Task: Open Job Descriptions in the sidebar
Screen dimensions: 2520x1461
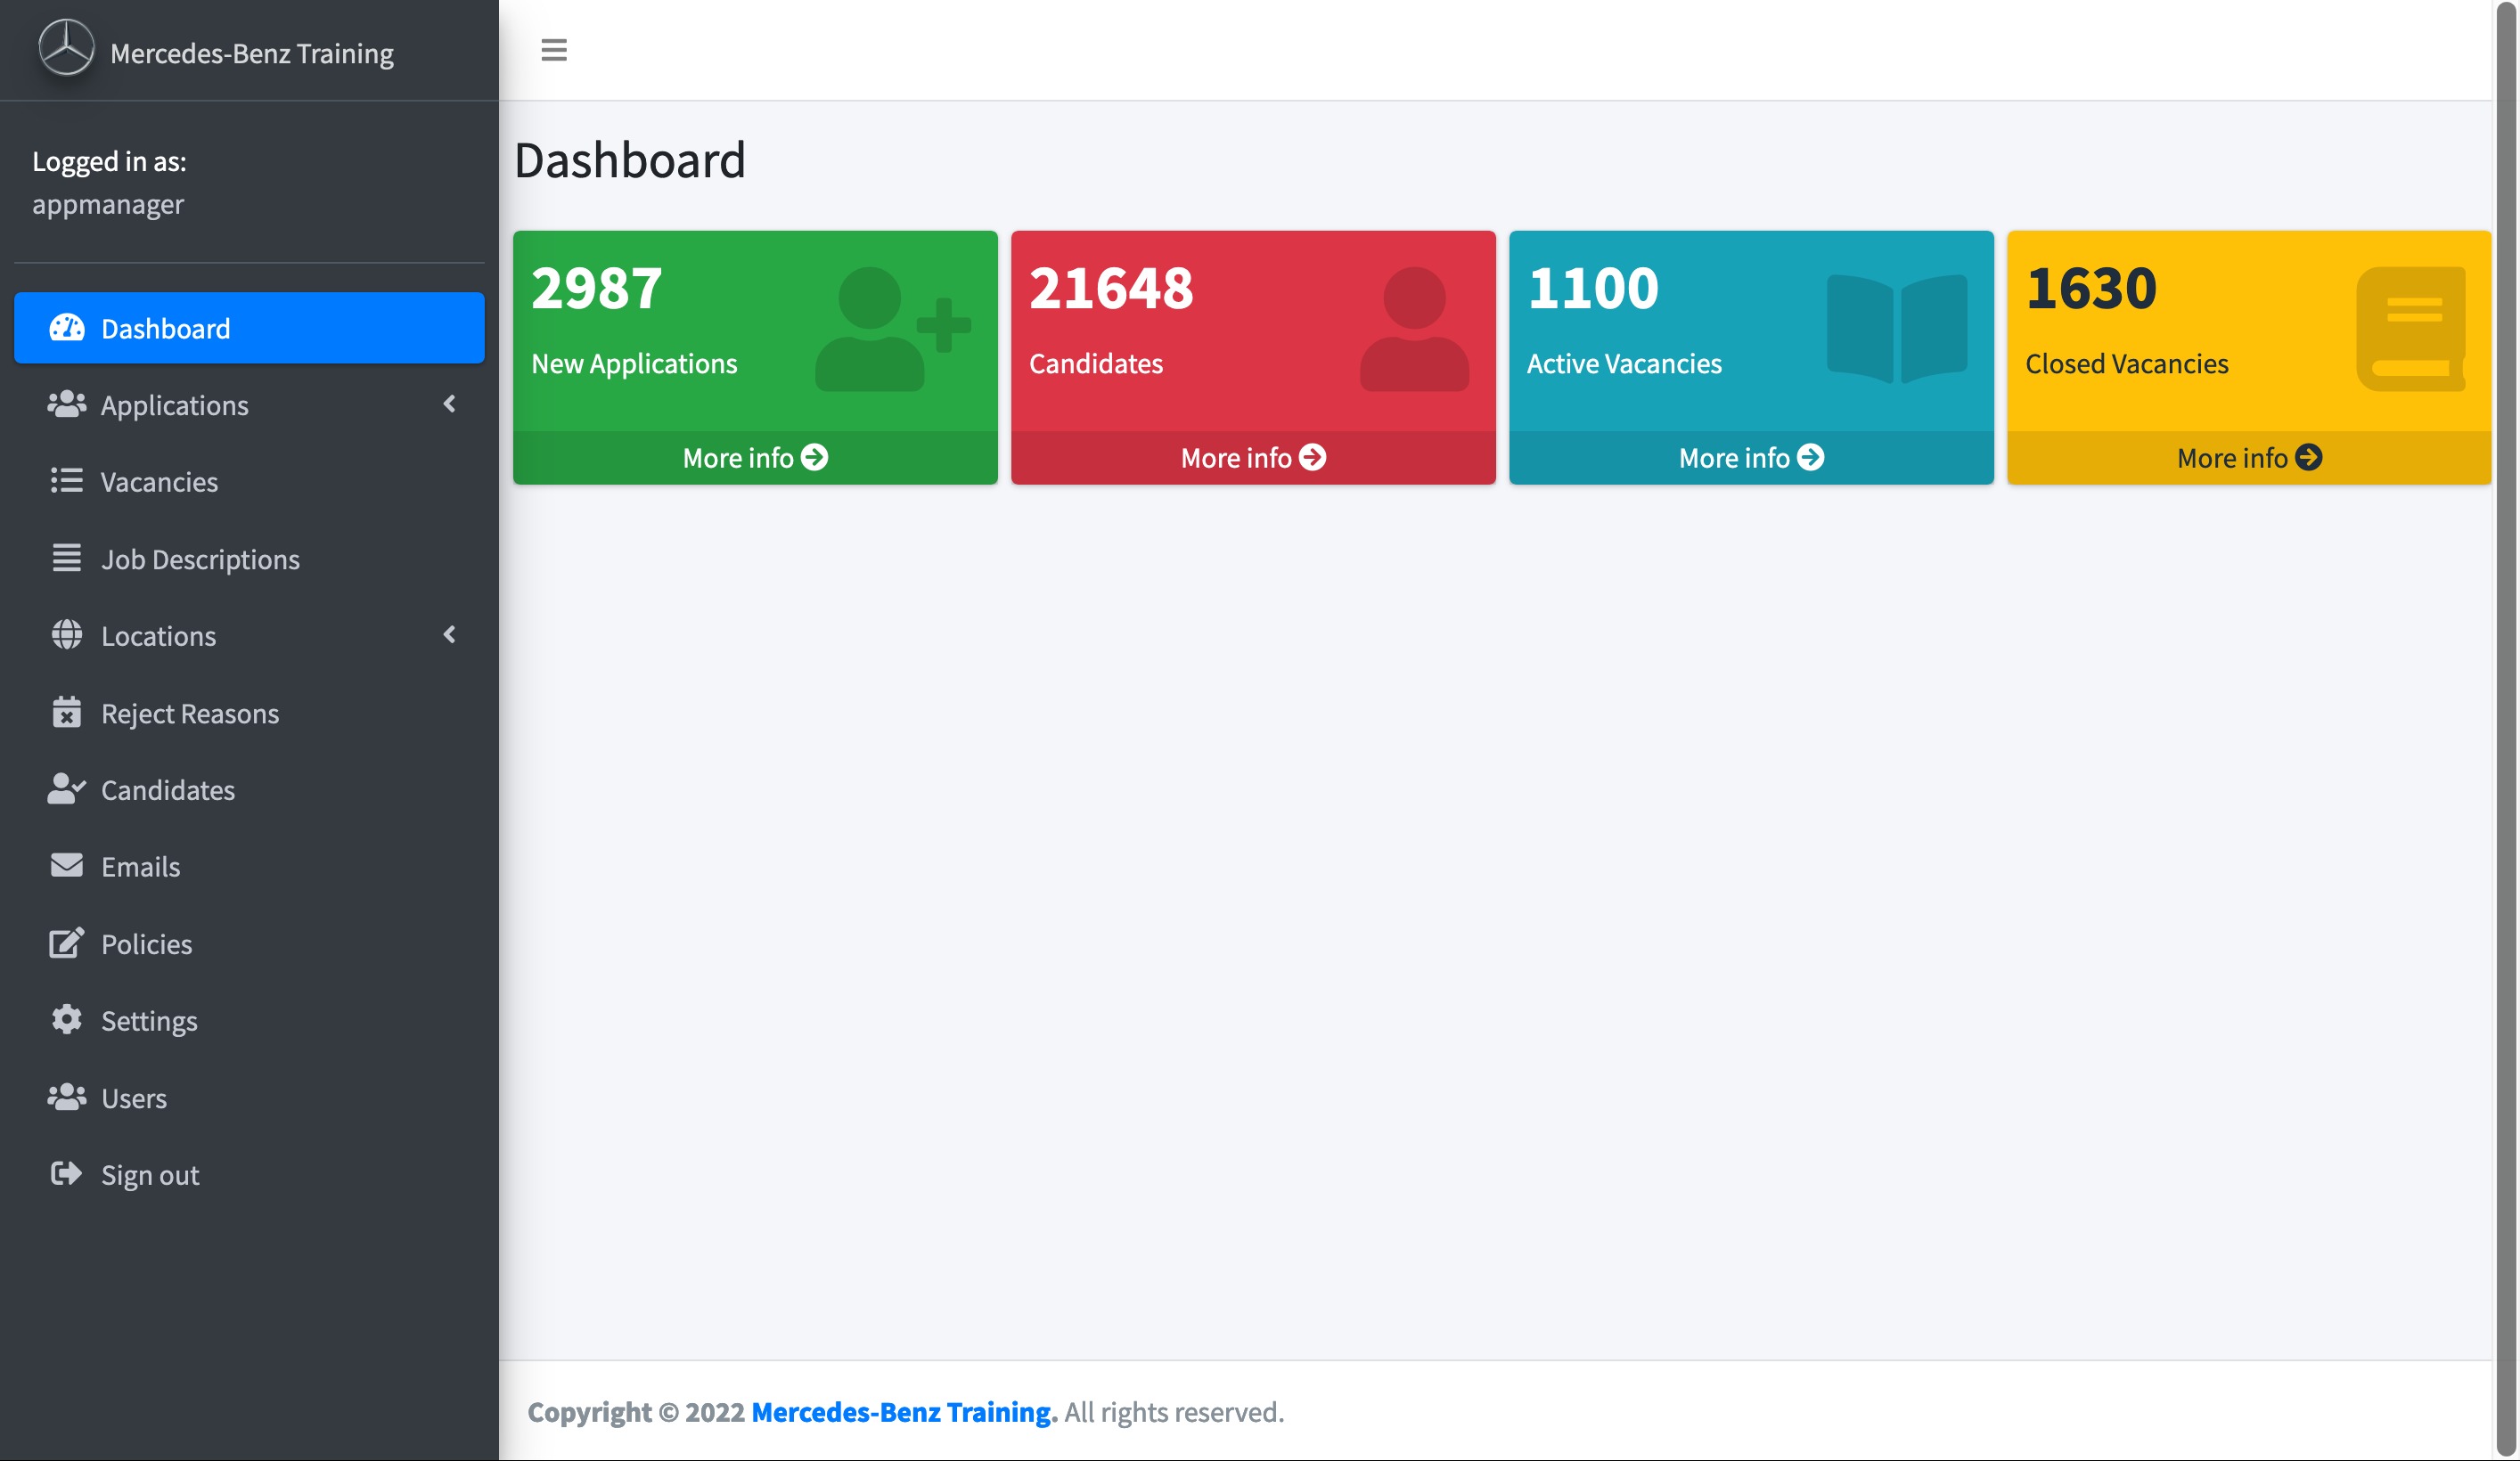Action: [x=249, y=559]
